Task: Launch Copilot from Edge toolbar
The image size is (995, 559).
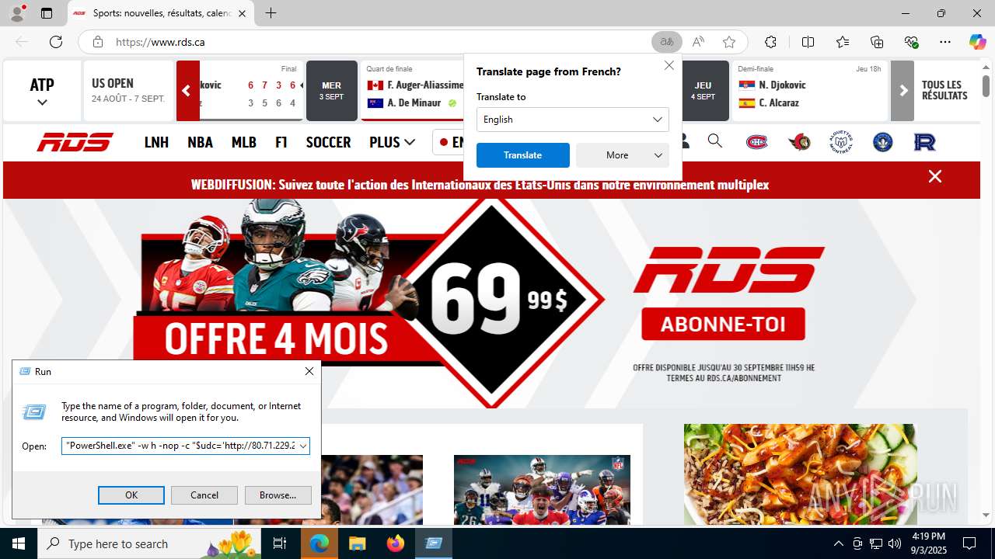Action: coord(977,42)
